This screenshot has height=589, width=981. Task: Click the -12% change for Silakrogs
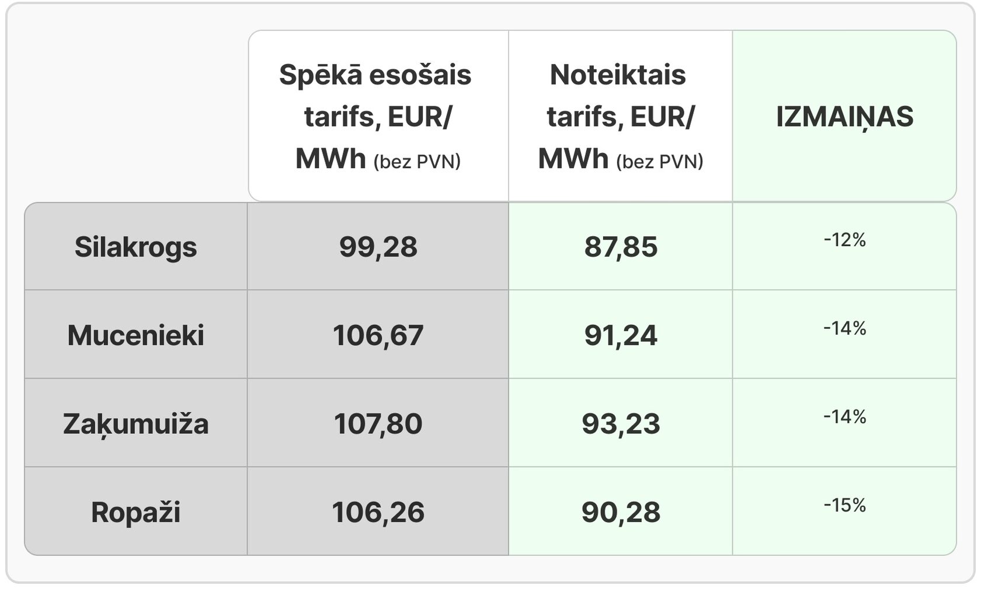pyautogui.click(x=844, y=240)
